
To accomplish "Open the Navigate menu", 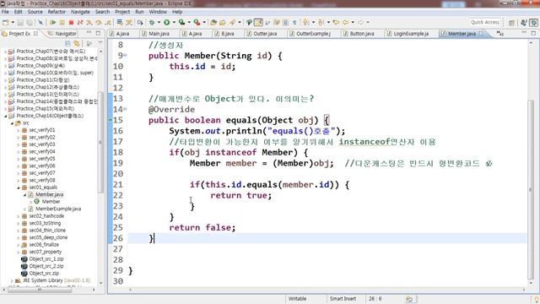I will (80, 12).
